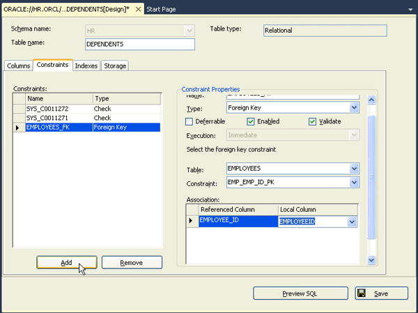The width and height of the screenshot is (418, 313).
Task: Open the referenced Table dropdown
Action: [x=354, y=168]
